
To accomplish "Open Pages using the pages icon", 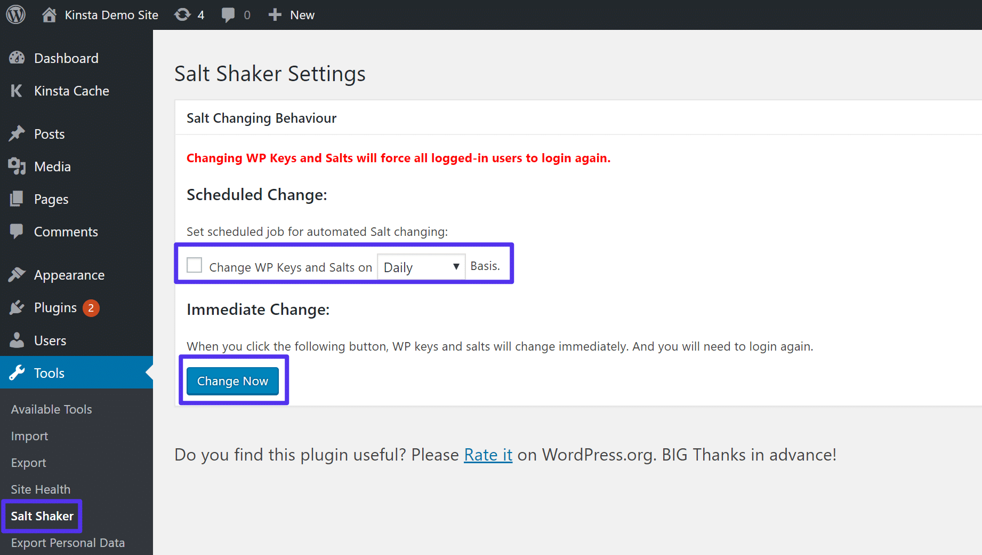I will tap(17, 199).
